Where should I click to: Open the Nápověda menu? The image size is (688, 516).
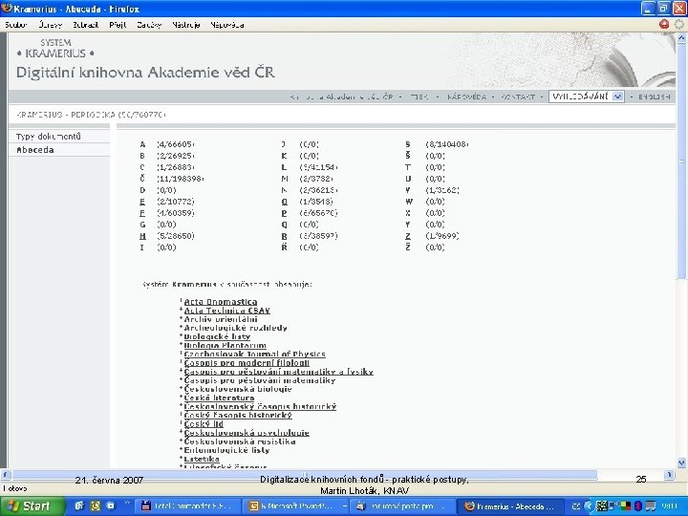(x=226, y=25)
